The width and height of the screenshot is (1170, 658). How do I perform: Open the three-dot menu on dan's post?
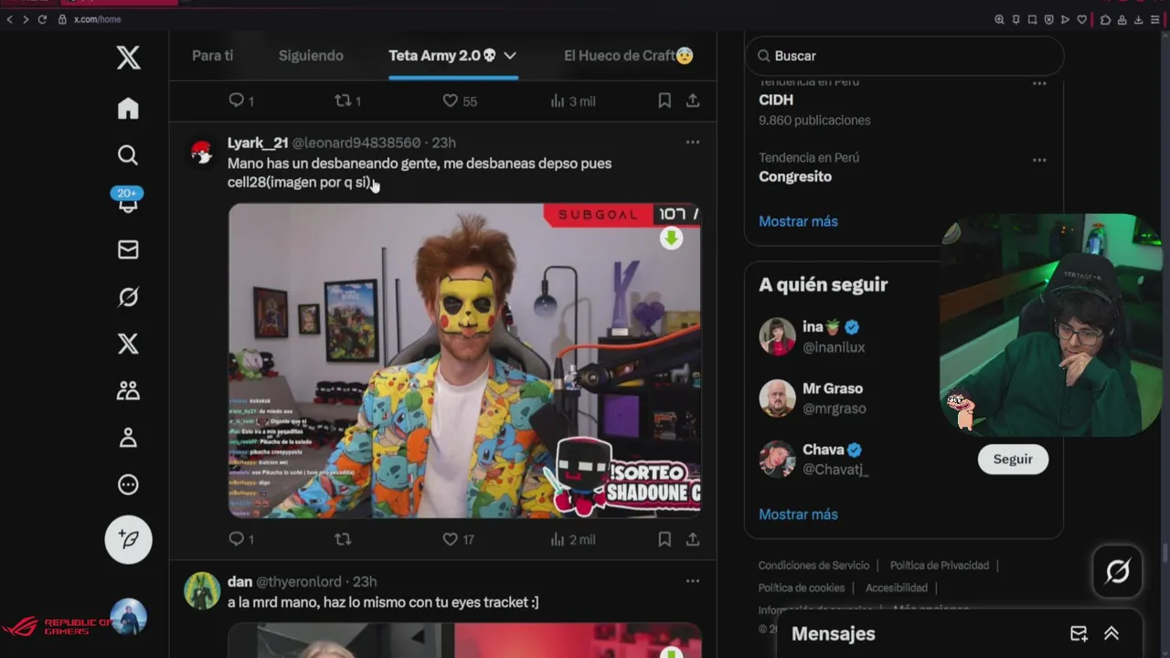tap(693, 581)
